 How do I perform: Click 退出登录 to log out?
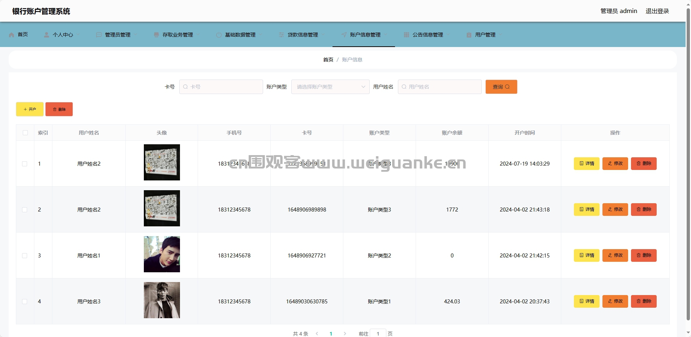point(657,11)
